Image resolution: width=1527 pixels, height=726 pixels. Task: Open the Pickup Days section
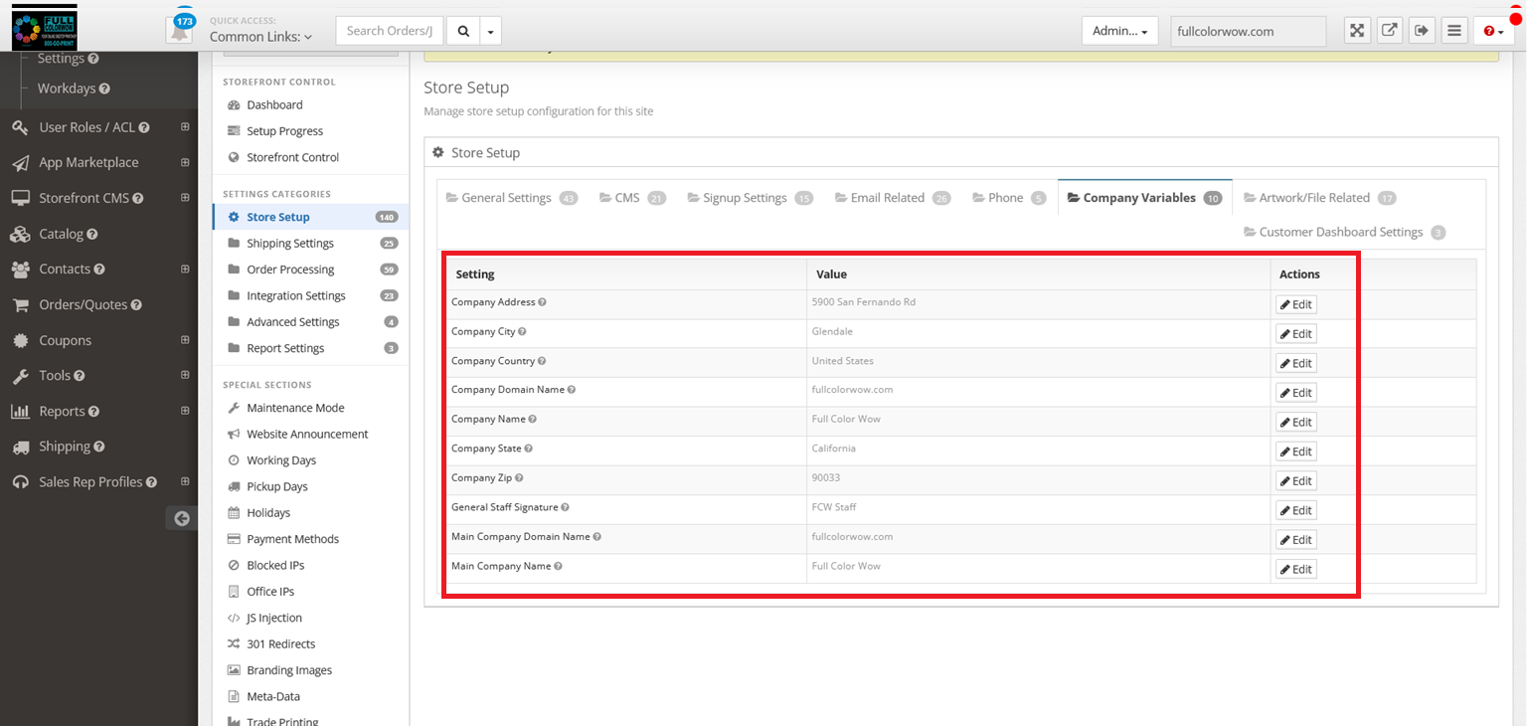[277, 486]
